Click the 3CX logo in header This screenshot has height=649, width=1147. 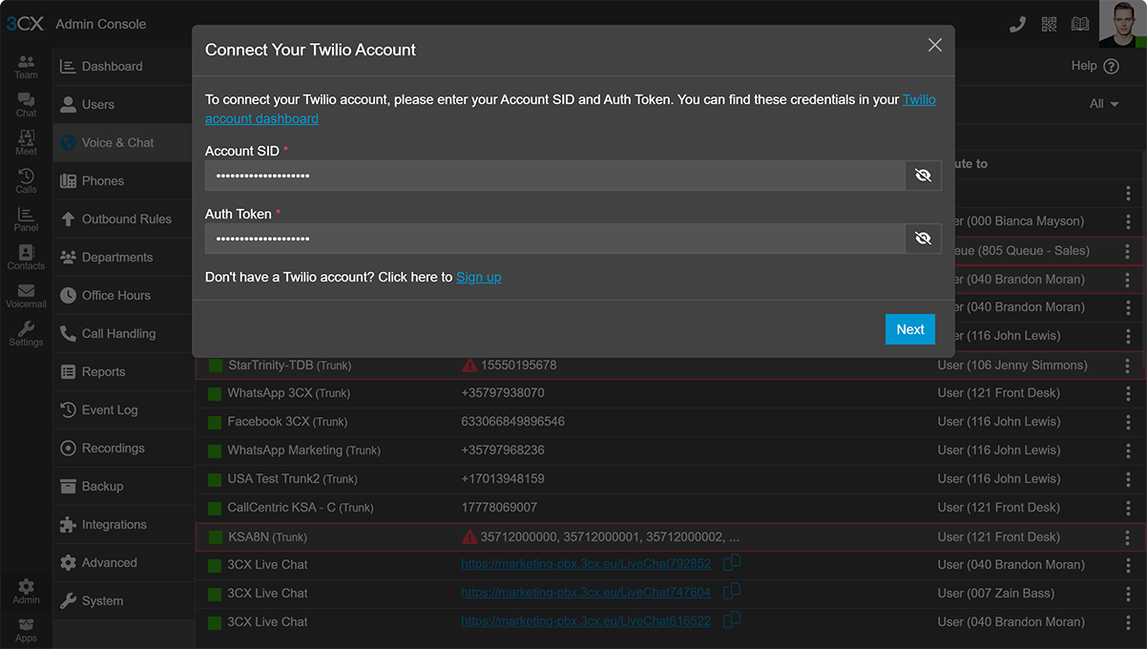[26, 24]
